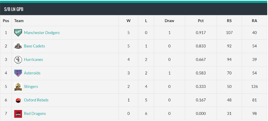The image size is (268, 121).
Task: Visit the Stingers team page
Action: tap(31, 86)
